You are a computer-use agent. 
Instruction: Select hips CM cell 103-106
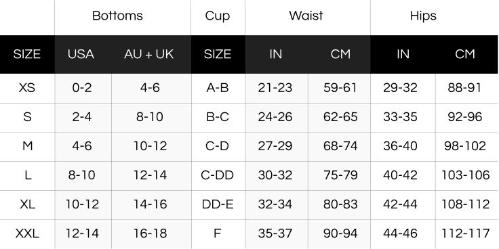click(466, 175)
